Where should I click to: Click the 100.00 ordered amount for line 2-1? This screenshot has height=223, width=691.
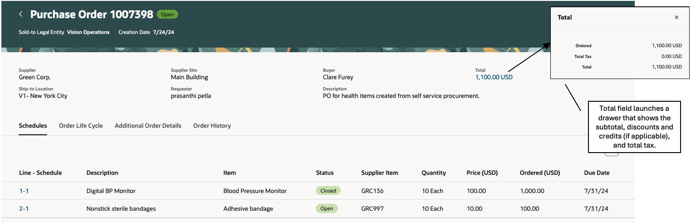pos(529,209)
